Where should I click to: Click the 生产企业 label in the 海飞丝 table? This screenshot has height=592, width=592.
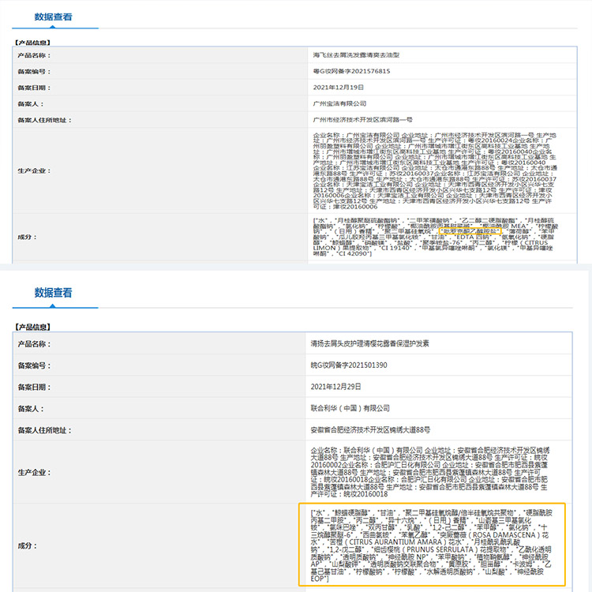click(x=34, y=171)
